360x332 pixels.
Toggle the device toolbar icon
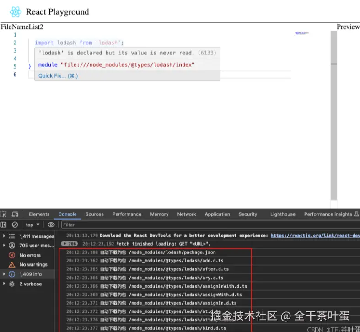click(x=15, y=214)
